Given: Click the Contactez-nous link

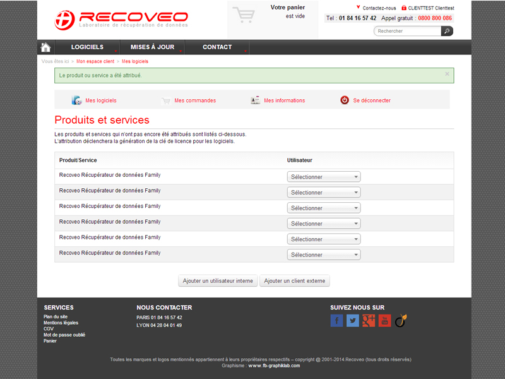Looking at the screenshot, I should (x=379, y=8).
